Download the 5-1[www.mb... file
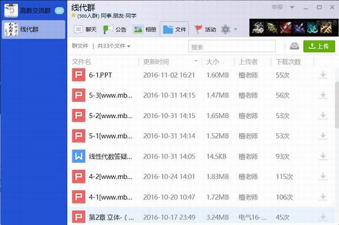Screen dimensions: 339x225 click(x=323, y=136)
